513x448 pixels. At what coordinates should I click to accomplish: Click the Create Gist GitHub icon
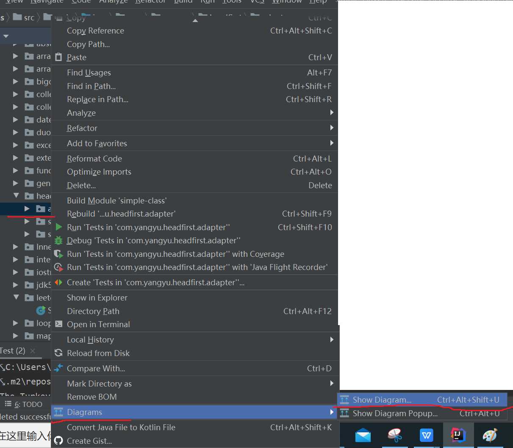click(58, 441)
